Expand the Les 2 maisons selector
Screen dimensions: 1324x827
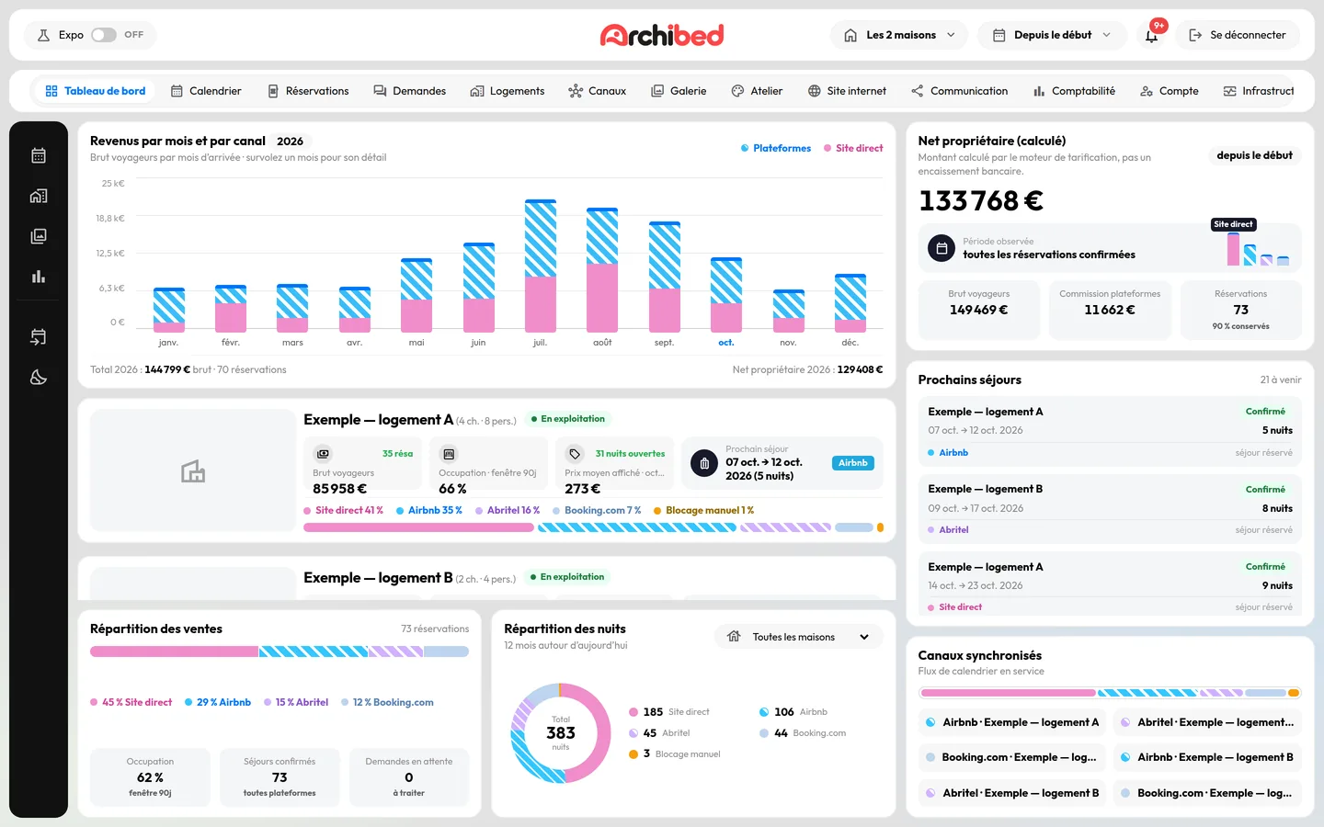[x=899, y=35]
